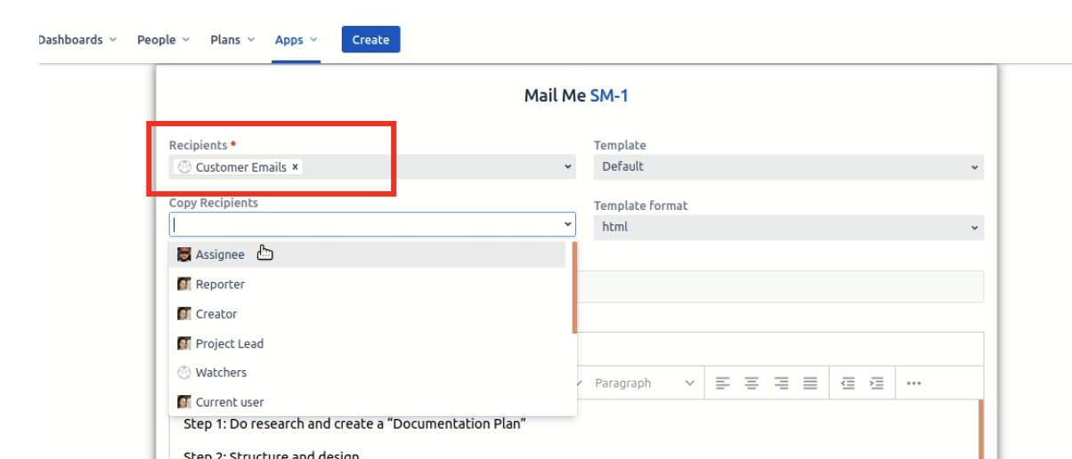Open the People menu

[163, 40]
